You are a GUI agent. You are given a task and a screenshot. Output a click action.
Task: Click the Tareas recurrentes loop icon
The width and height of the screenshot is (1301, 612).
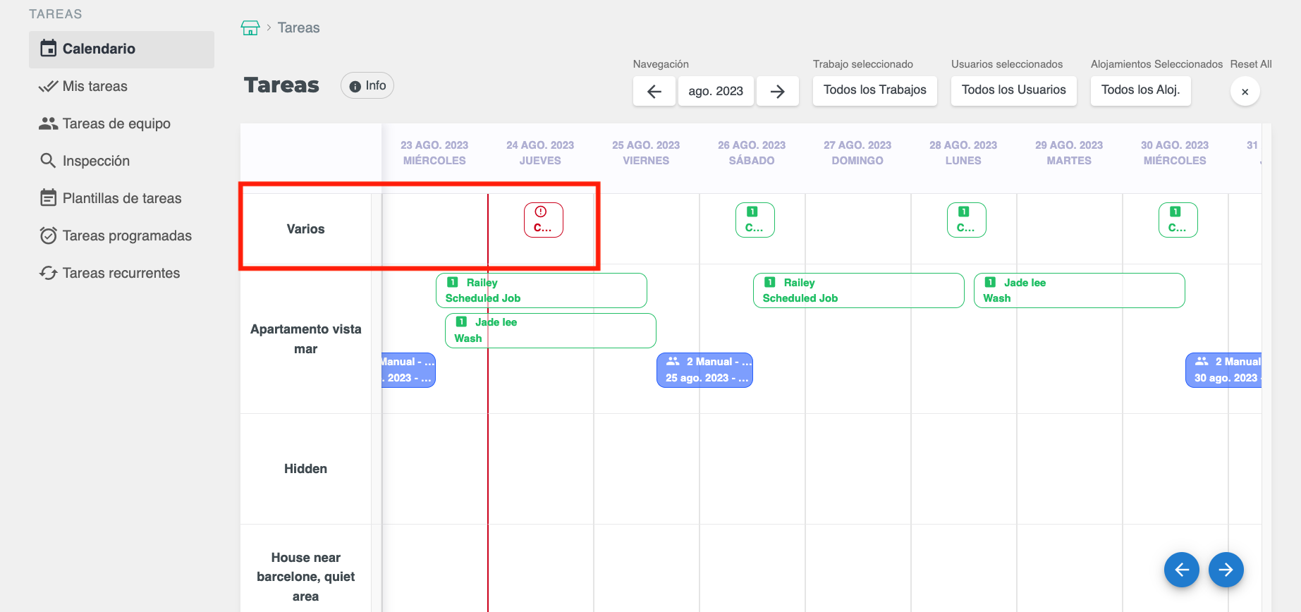click(x=48, y=273)
